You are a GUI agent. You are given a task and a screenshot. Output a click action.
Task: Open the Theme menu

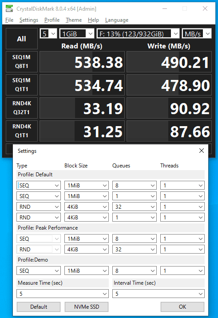(74, 20)
